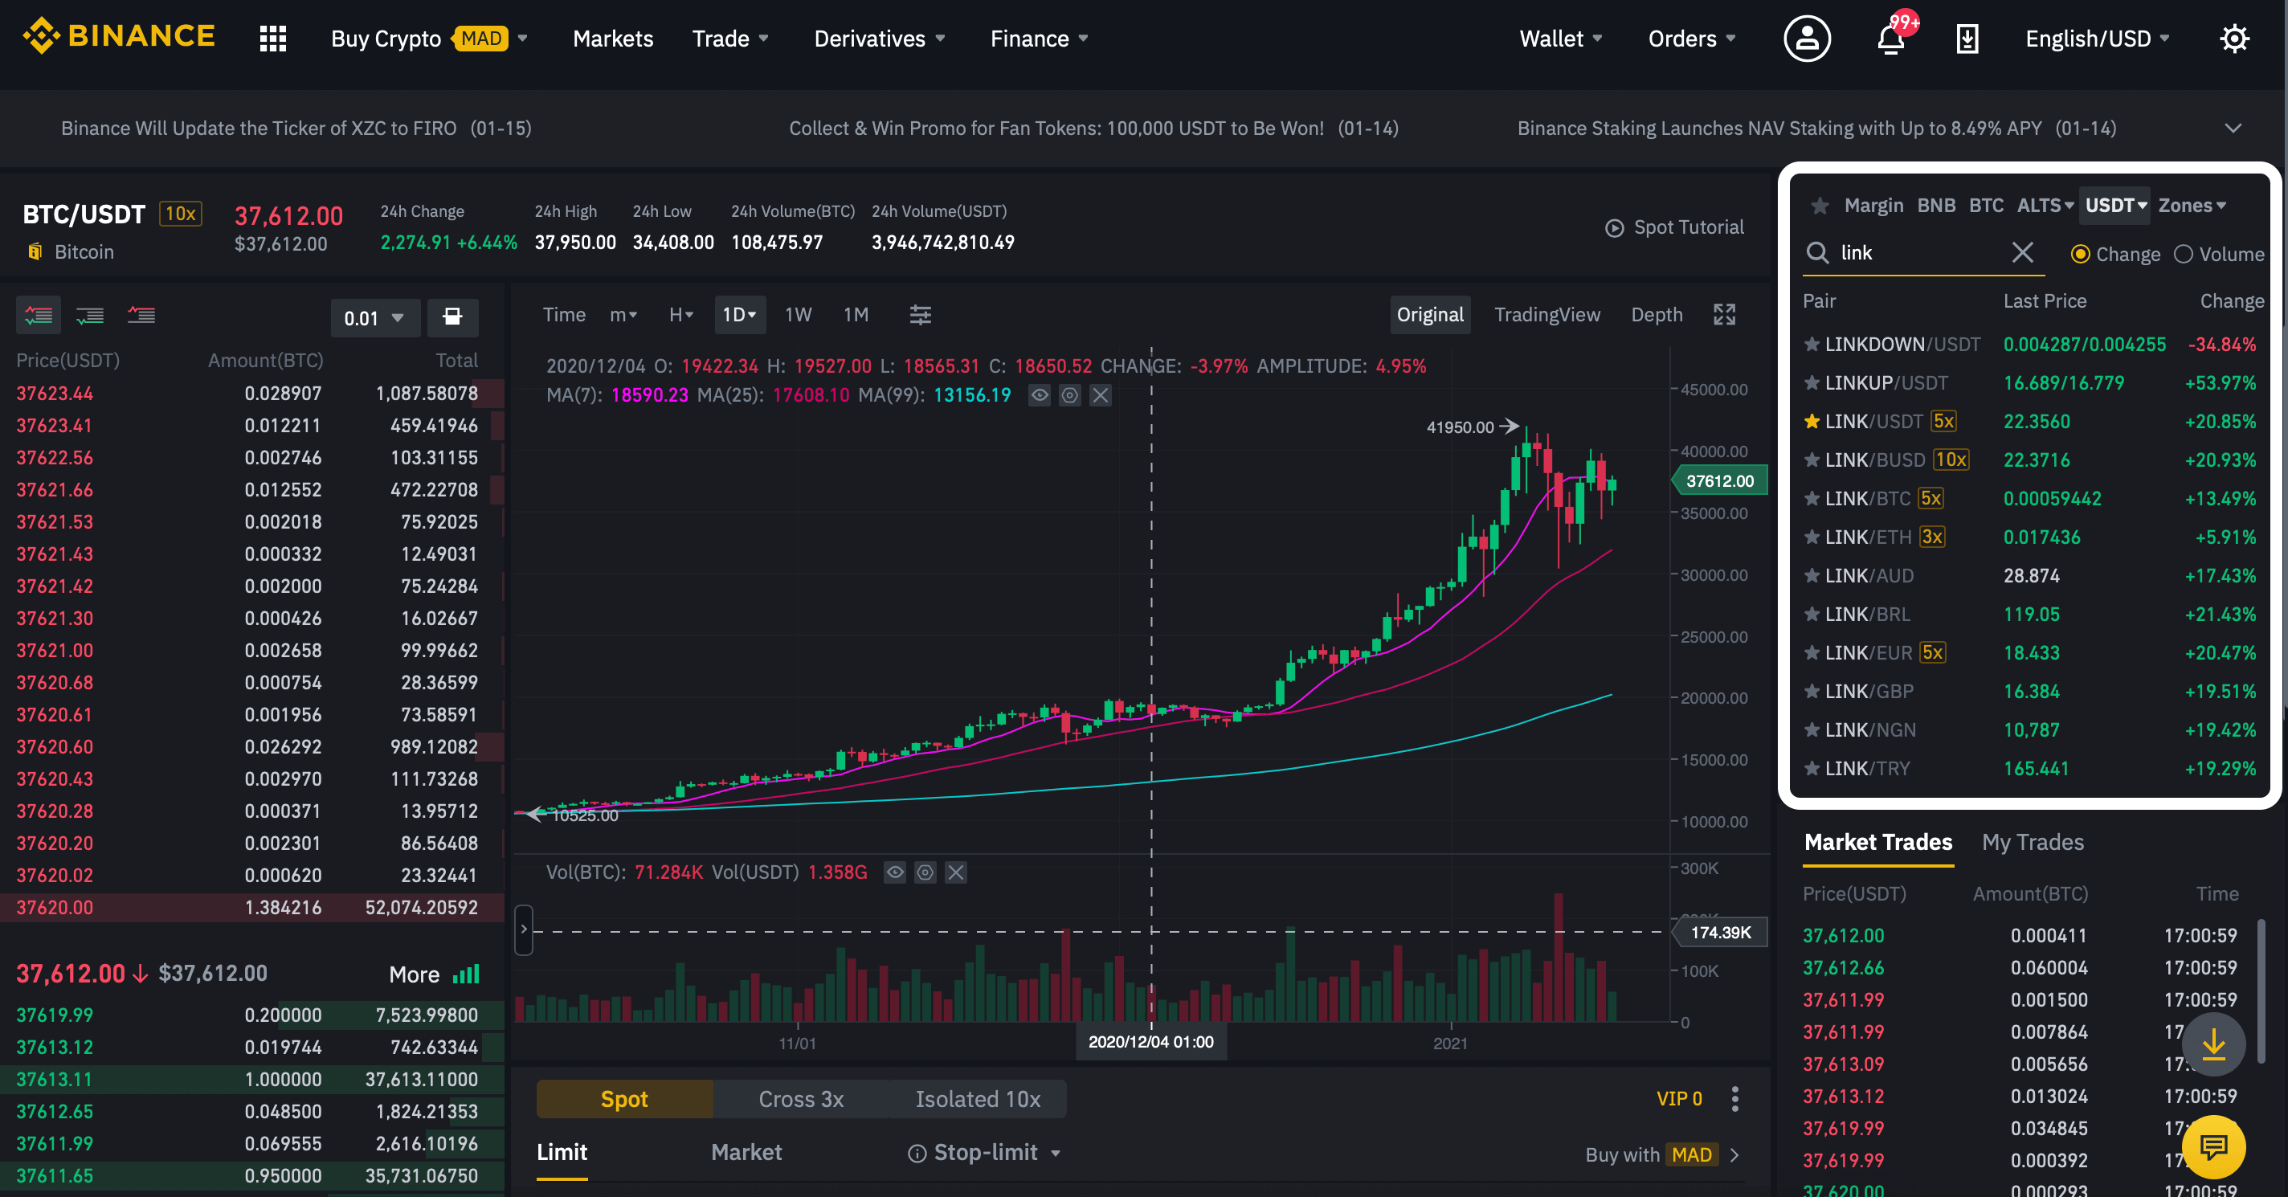Select the Volume radio button
This screenshot has height=1197, width=2288.
(2182, 254)
